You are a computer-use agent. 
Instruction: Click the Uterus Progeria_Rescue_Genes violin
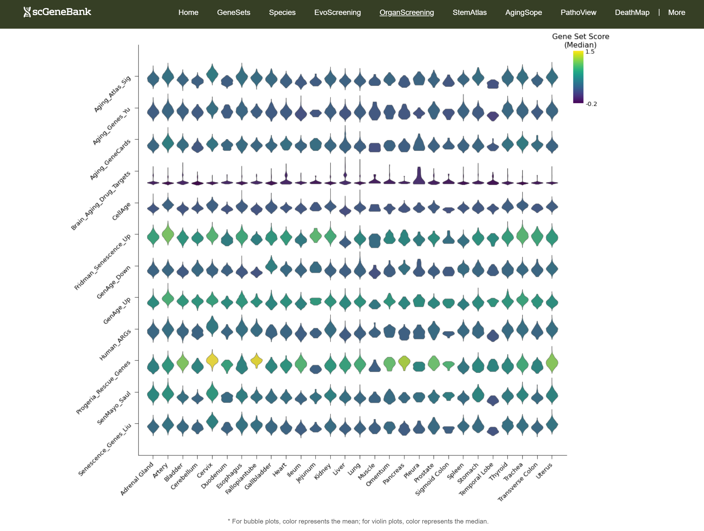coord(552,362)
